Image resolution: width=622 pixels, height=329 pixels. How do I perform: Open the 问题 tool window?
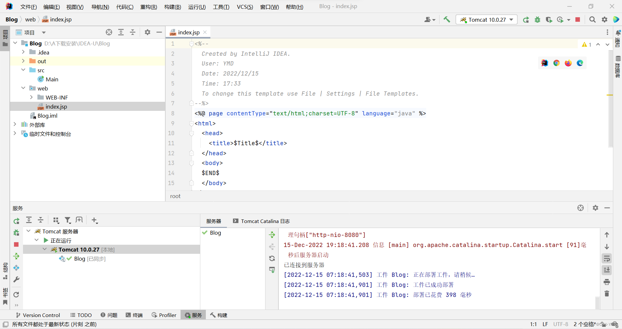(109, 315)
